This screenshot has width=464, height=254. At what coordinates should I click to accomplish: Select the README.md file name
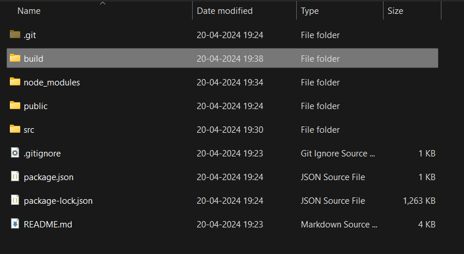click(48, 225)
